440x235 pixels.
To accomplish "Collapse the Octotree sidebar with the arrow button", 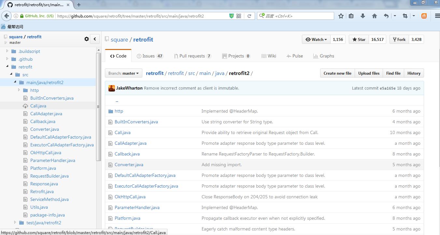I will click(95, 39).
